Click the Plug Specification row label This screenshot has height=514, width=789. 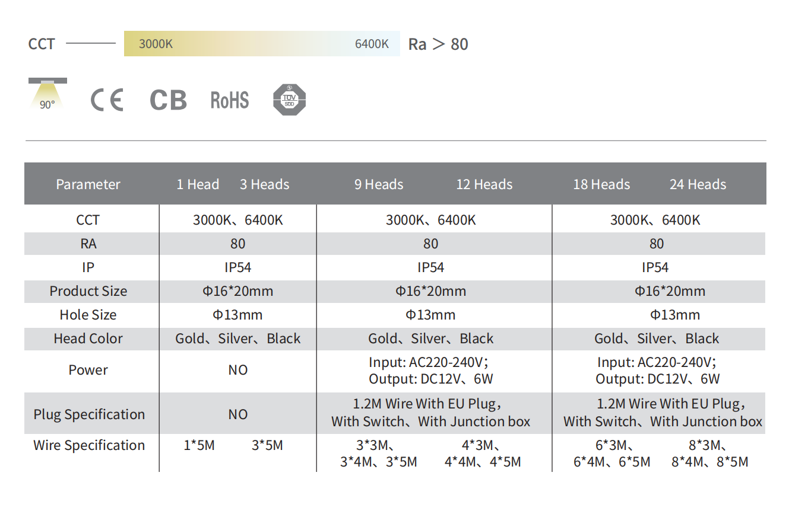tap(89, 414)
